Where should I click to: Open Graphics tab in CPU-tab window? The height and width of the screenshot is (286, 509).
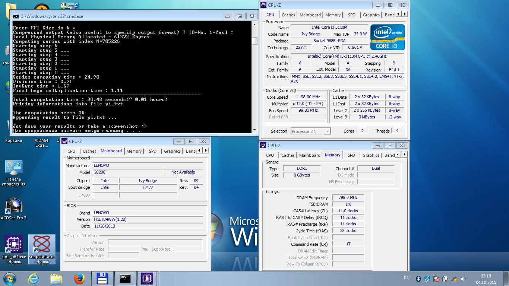click(371, 15)
